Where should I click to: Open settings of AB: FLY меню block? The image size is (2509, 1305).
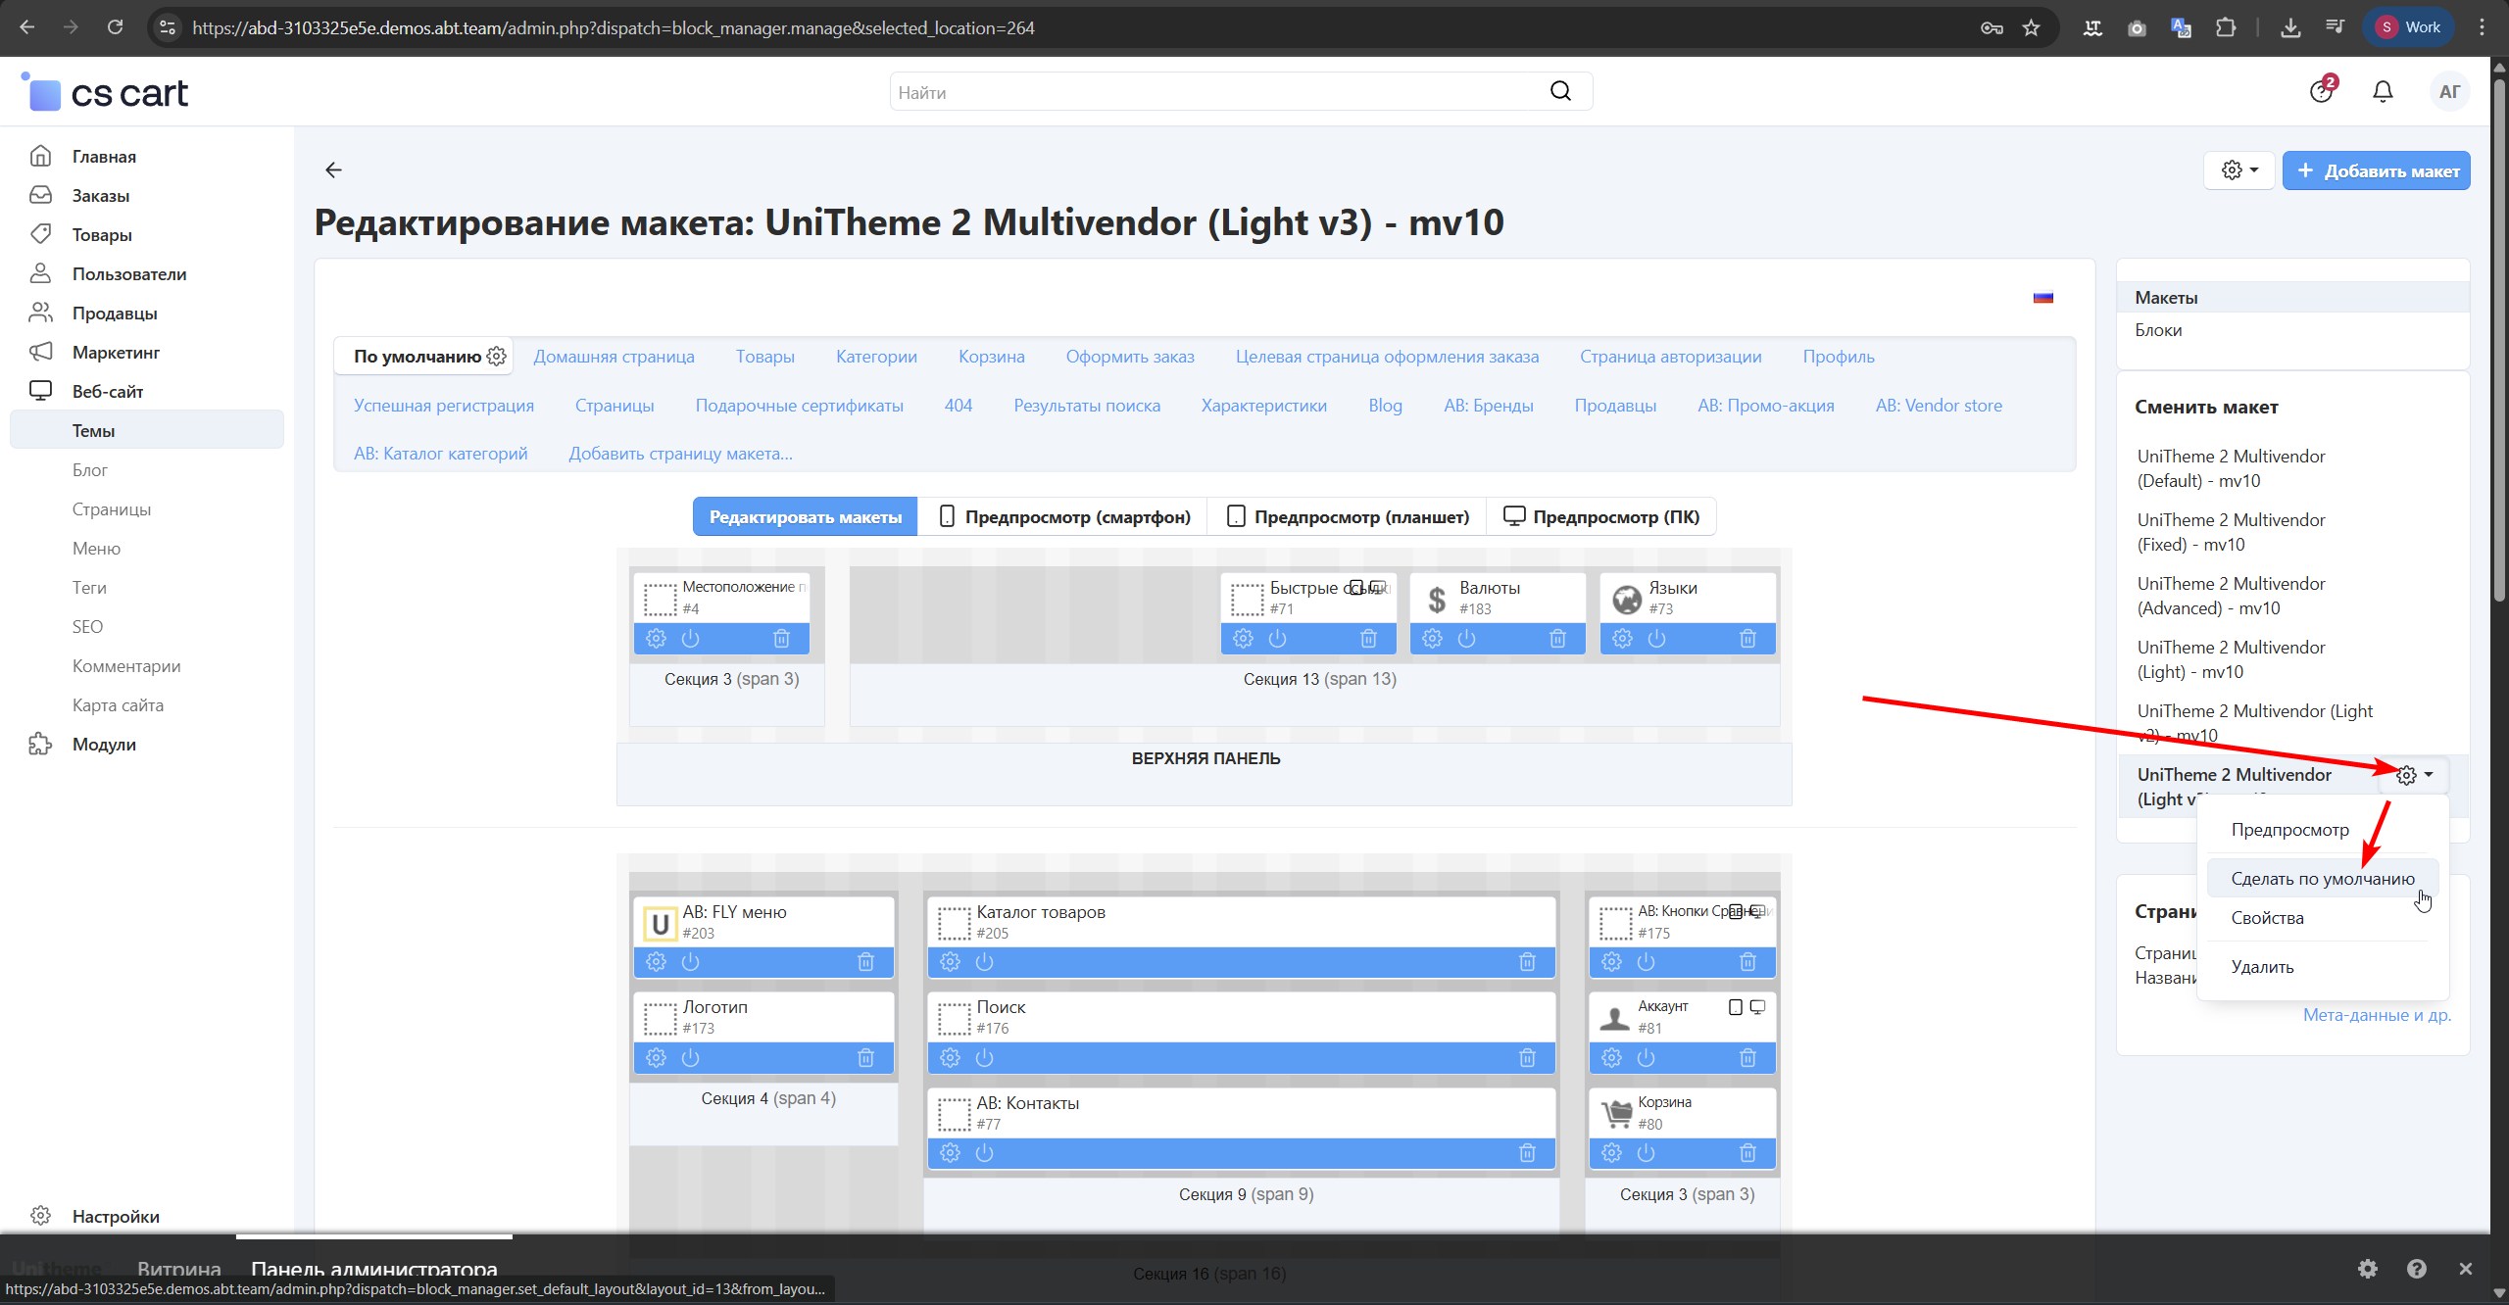(x=656, y=962)
